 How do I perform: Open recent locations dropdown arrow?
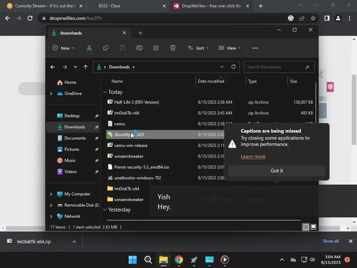[x=75, y=67]
